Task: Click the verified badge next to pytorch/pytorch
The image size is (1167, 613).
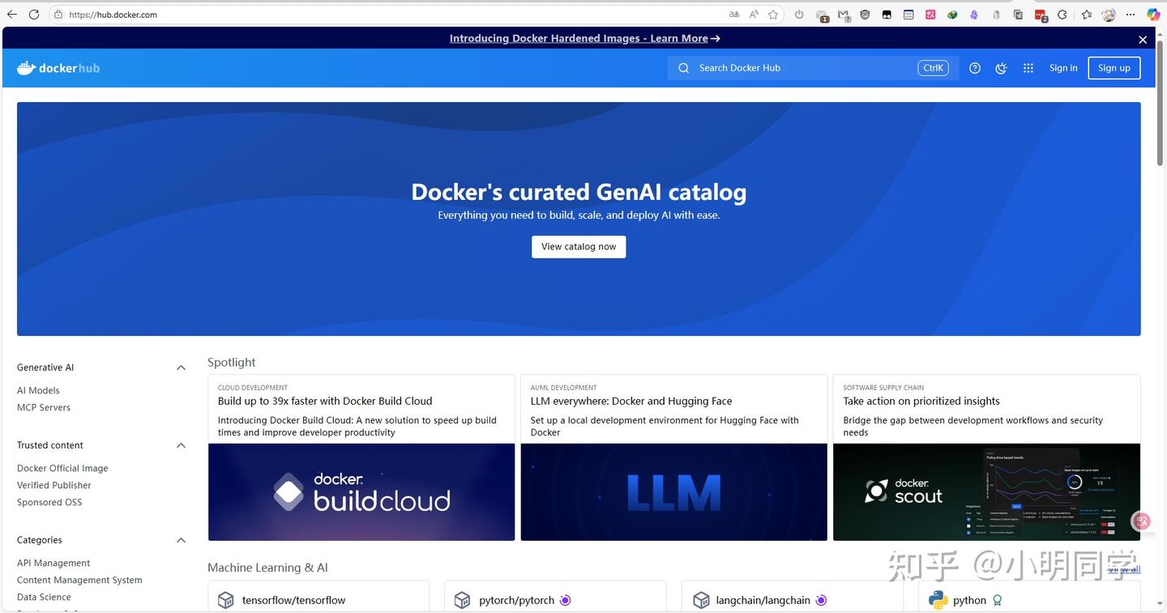Action: coord(566,600)
